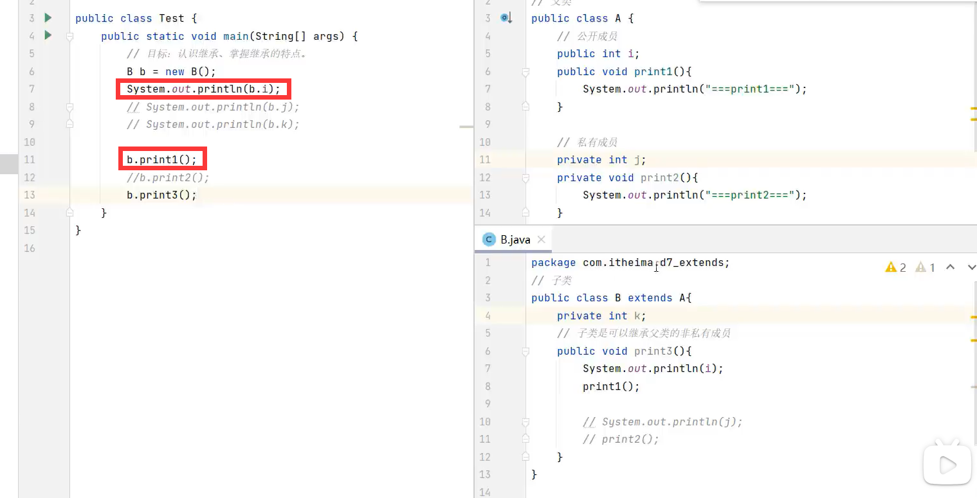Viewport: 977px width, 498px height.
Task: Open the weak warnings indicator showing 1
Action: click(925, 267)
